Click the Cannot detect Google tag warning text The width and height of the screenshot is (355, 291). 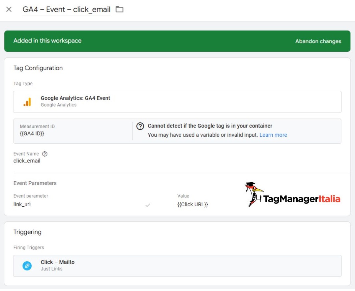click(210, 126)
